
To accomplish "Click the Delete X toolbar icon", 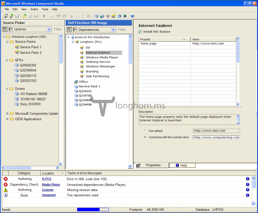I will (89, 16).
